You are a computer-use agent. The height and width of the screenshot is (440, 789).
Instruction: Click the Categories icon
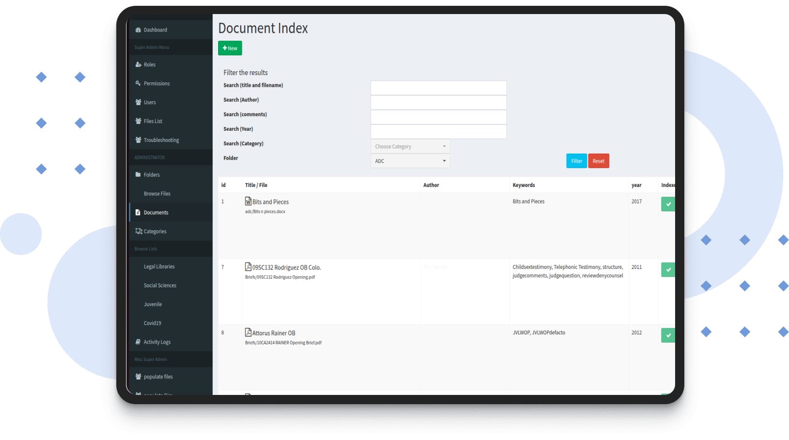pyautogui.click(x=139, y=231)
